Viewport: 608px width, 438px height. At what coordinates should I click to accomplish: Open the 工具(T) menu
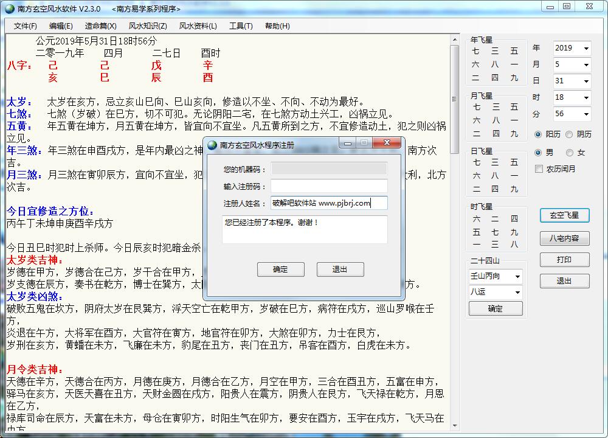pyautogui.click(x=241, y=26)
